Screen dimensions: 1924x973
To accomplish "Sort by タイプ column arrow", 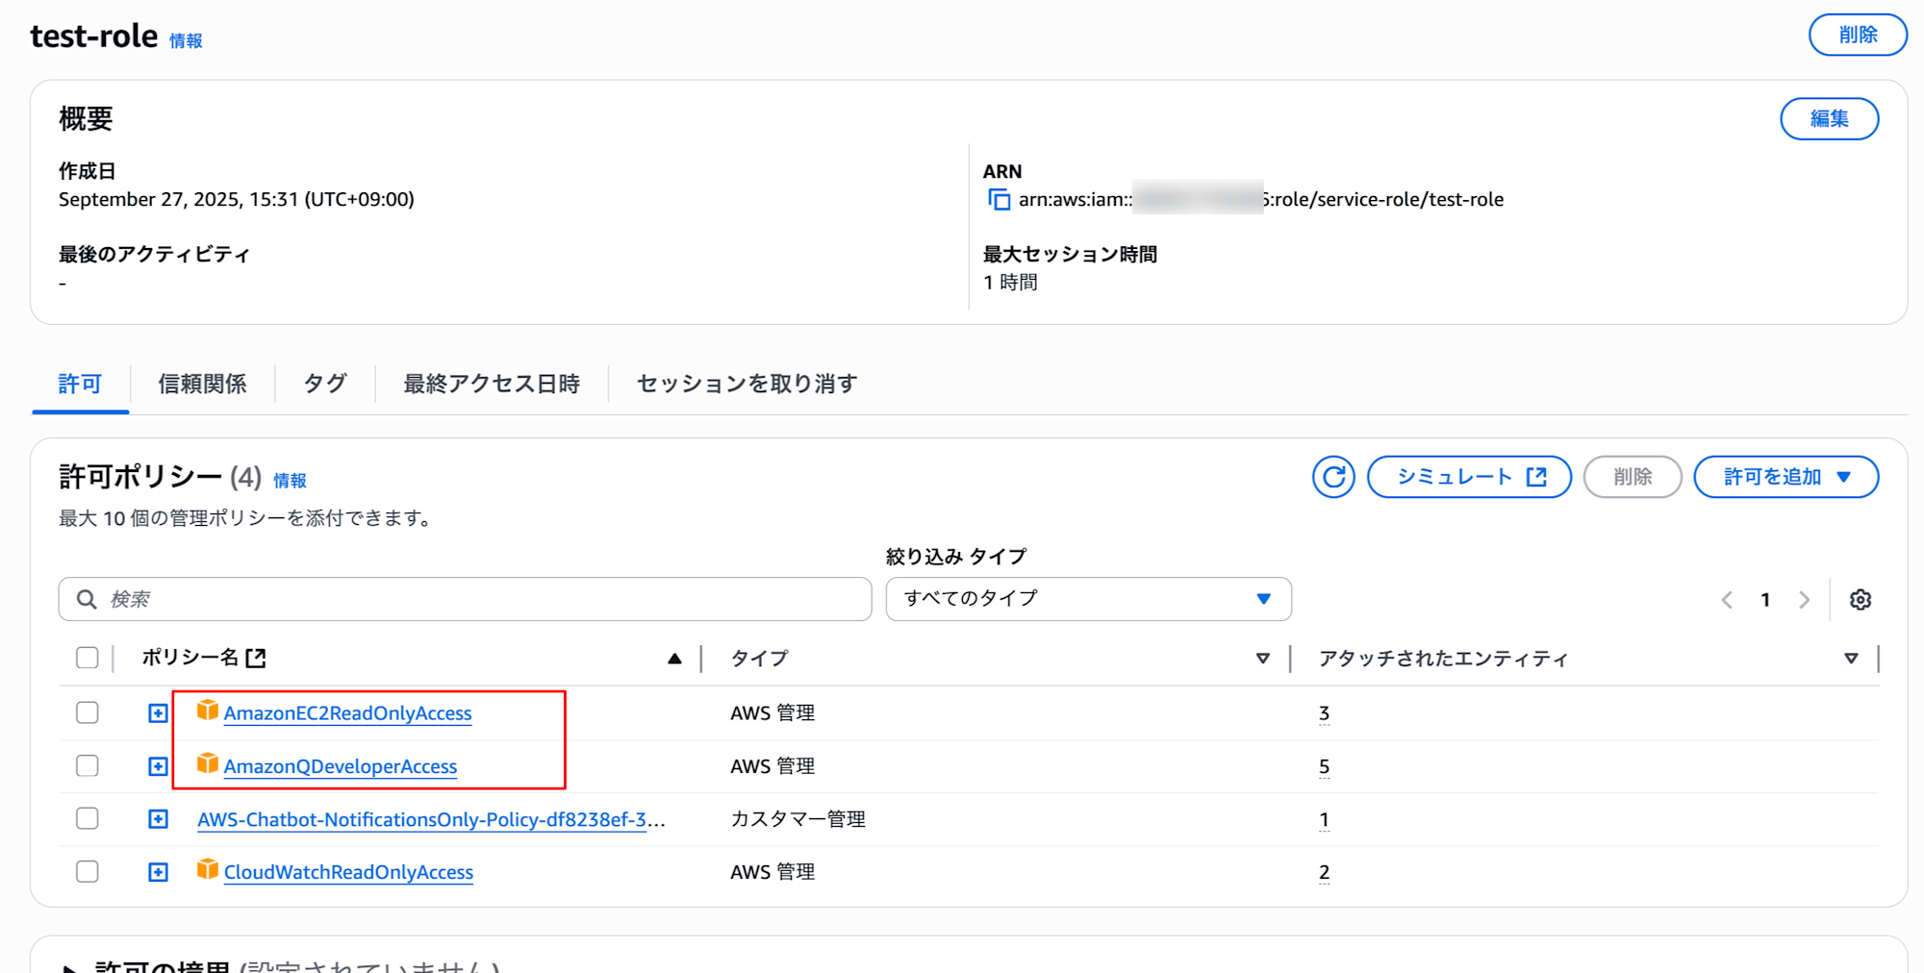I will tap(1263, 659).
